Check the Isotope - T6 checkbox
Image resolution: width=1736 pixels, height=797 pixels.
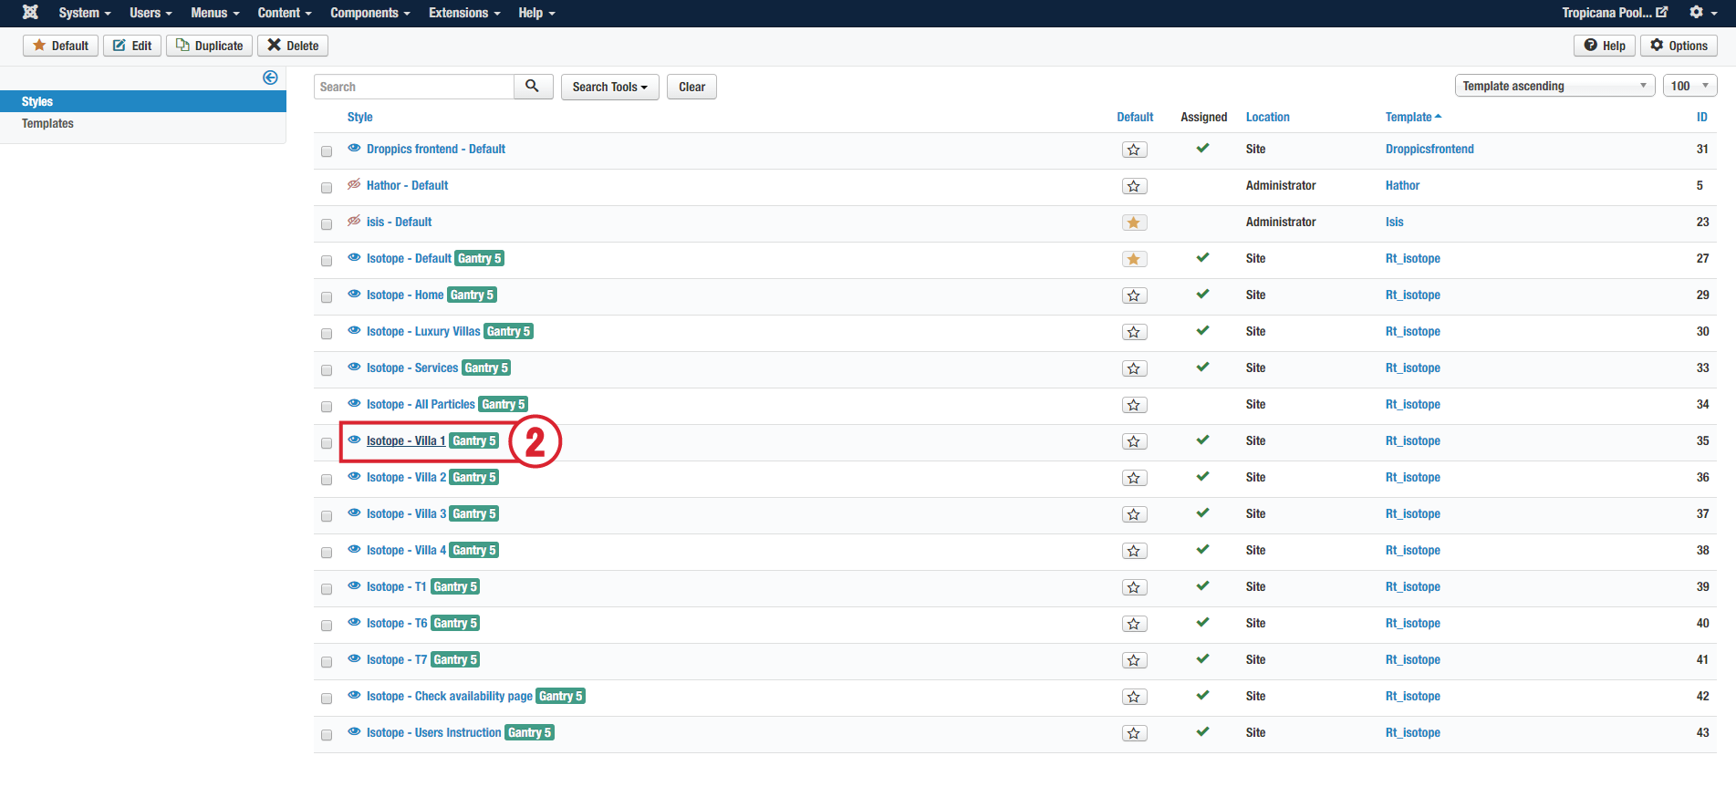click(x=327, y=626)
